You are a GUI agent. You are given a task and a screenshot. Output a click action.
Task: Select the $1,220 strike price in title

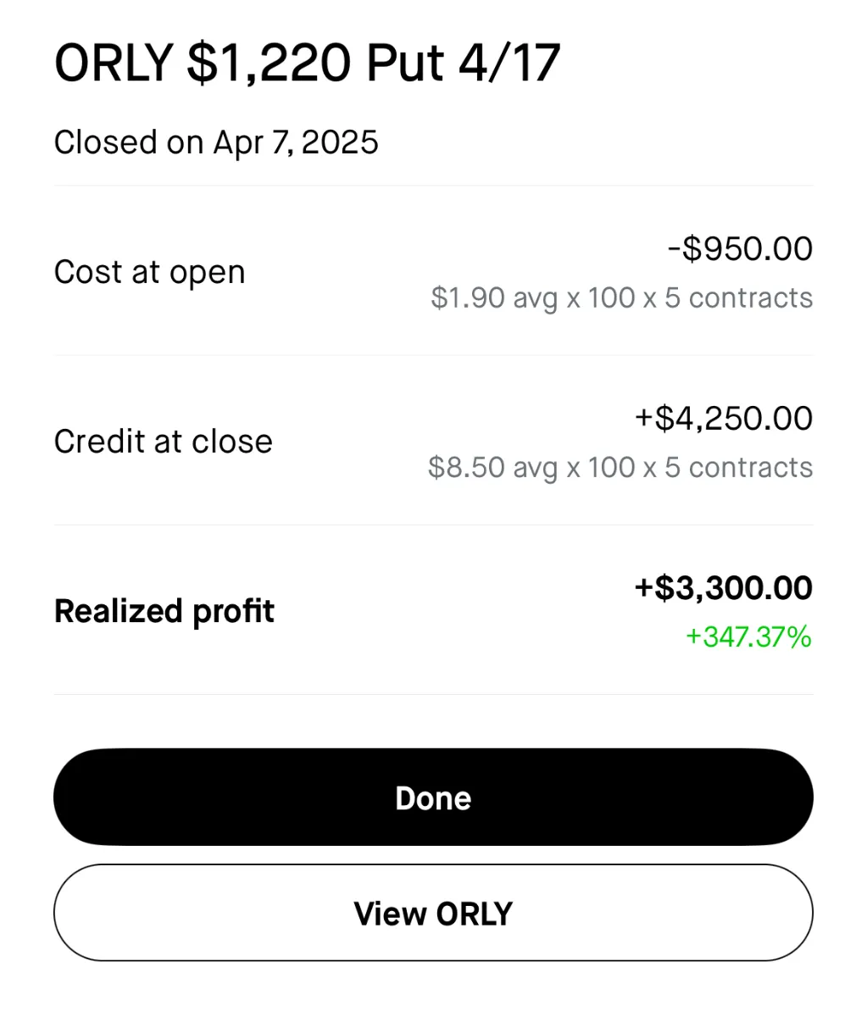click(269, 63)
